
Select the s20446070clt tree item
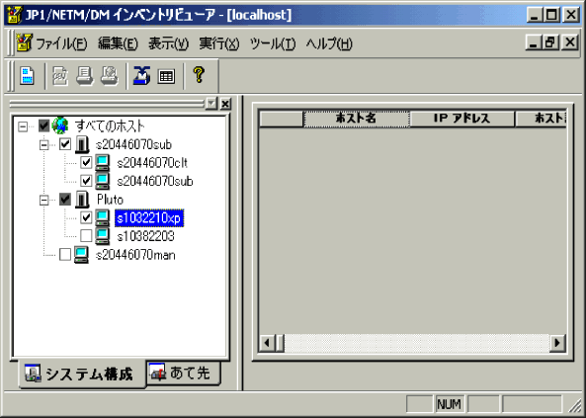point(152,163)
